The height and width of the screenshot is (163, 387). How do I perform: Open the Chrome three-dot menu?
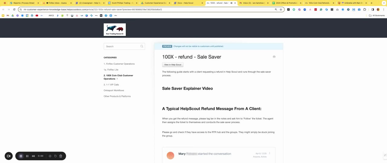tap(383, 9)
